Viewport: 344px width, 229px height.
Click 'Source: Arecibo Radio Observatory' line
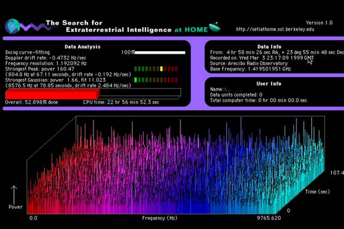point(249,63)
